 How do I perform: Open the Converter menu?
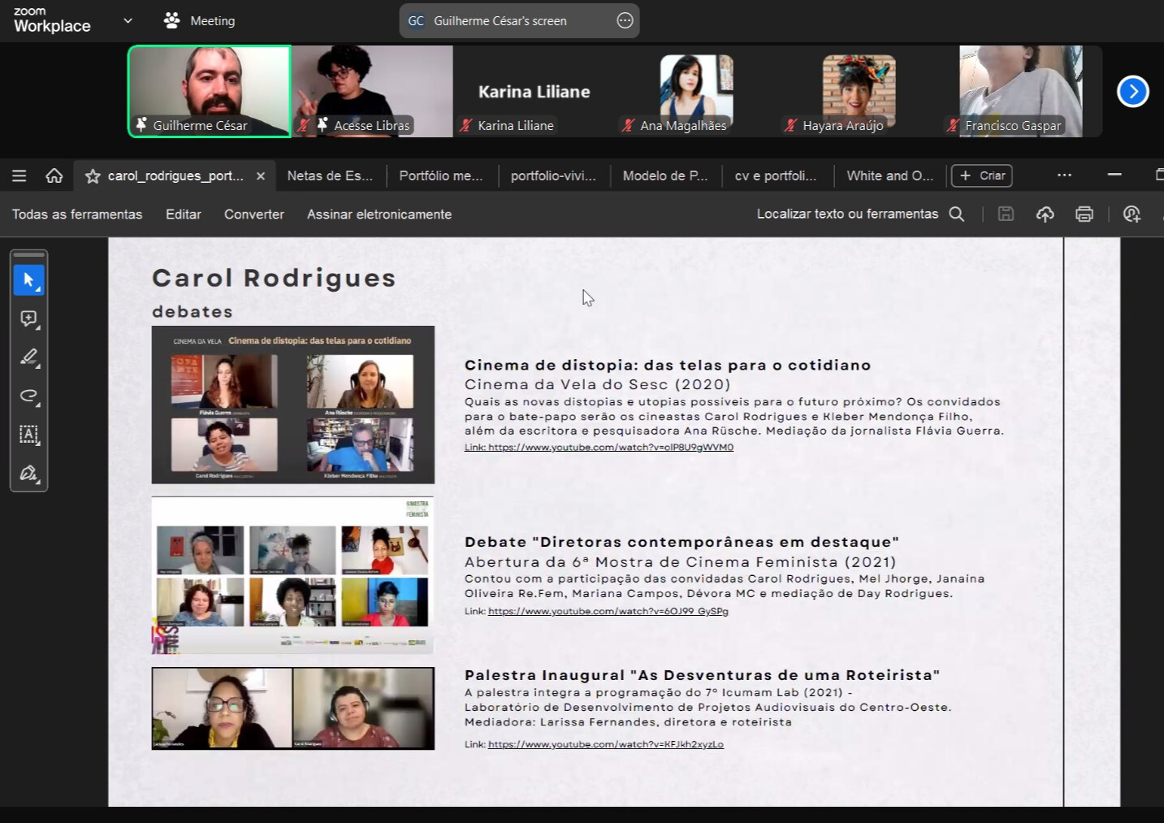pos(253,214)
